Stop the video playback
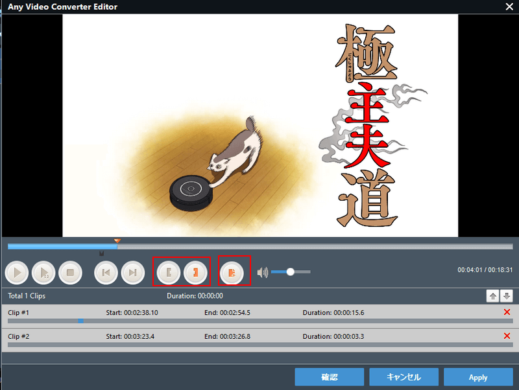Screen dimensions: 519x390 pos(70,273)
